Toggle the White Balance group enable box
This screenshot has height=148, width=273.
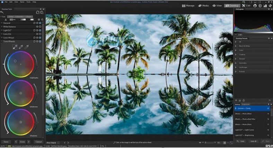click(x=40, y=27)
